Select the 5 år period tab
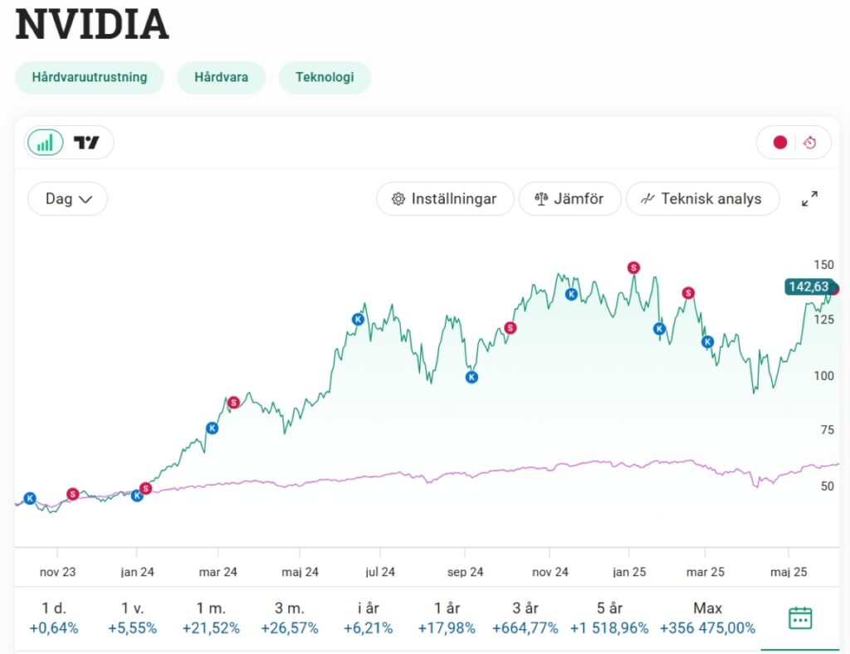The image size is (850, 654). point(609,618)
